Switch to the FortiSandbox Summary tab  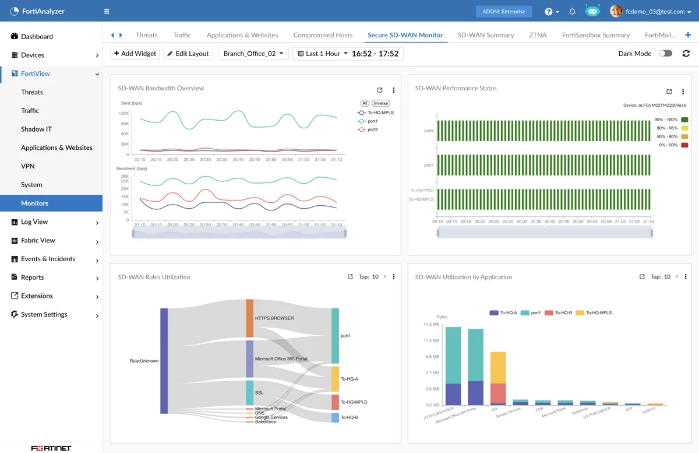[x=596, y=35]
